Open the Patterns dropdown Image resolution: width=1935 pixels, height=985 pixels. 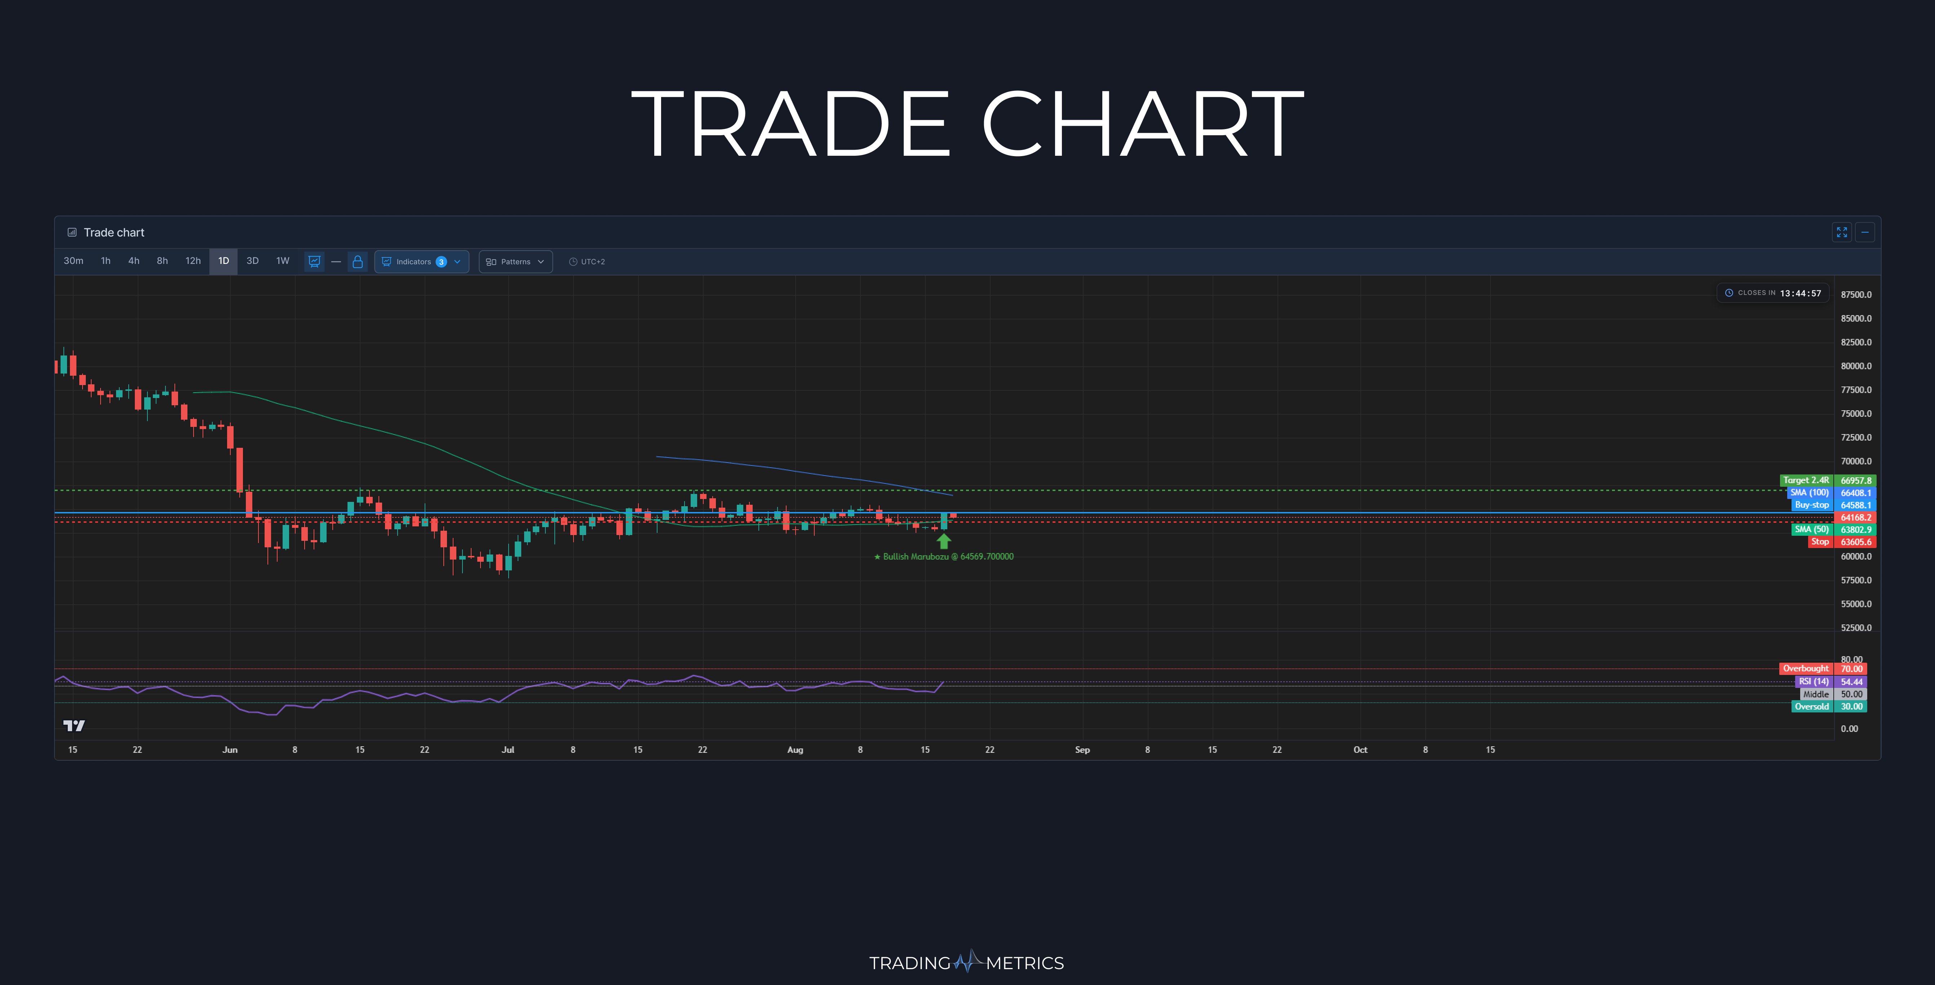coord(515,261)
